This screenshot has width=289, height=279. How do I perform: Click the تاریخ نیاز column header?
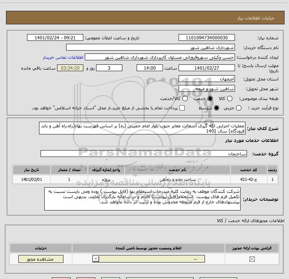pyautogui.click(x=32, y=170)
